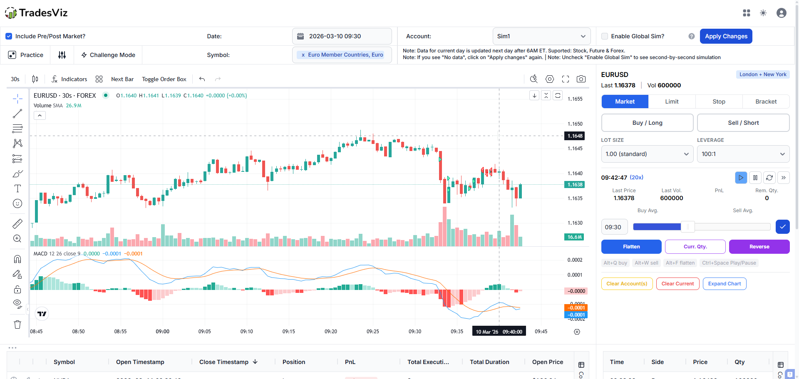
Task: Open the Indicators dialog
Action: [69, 79]
